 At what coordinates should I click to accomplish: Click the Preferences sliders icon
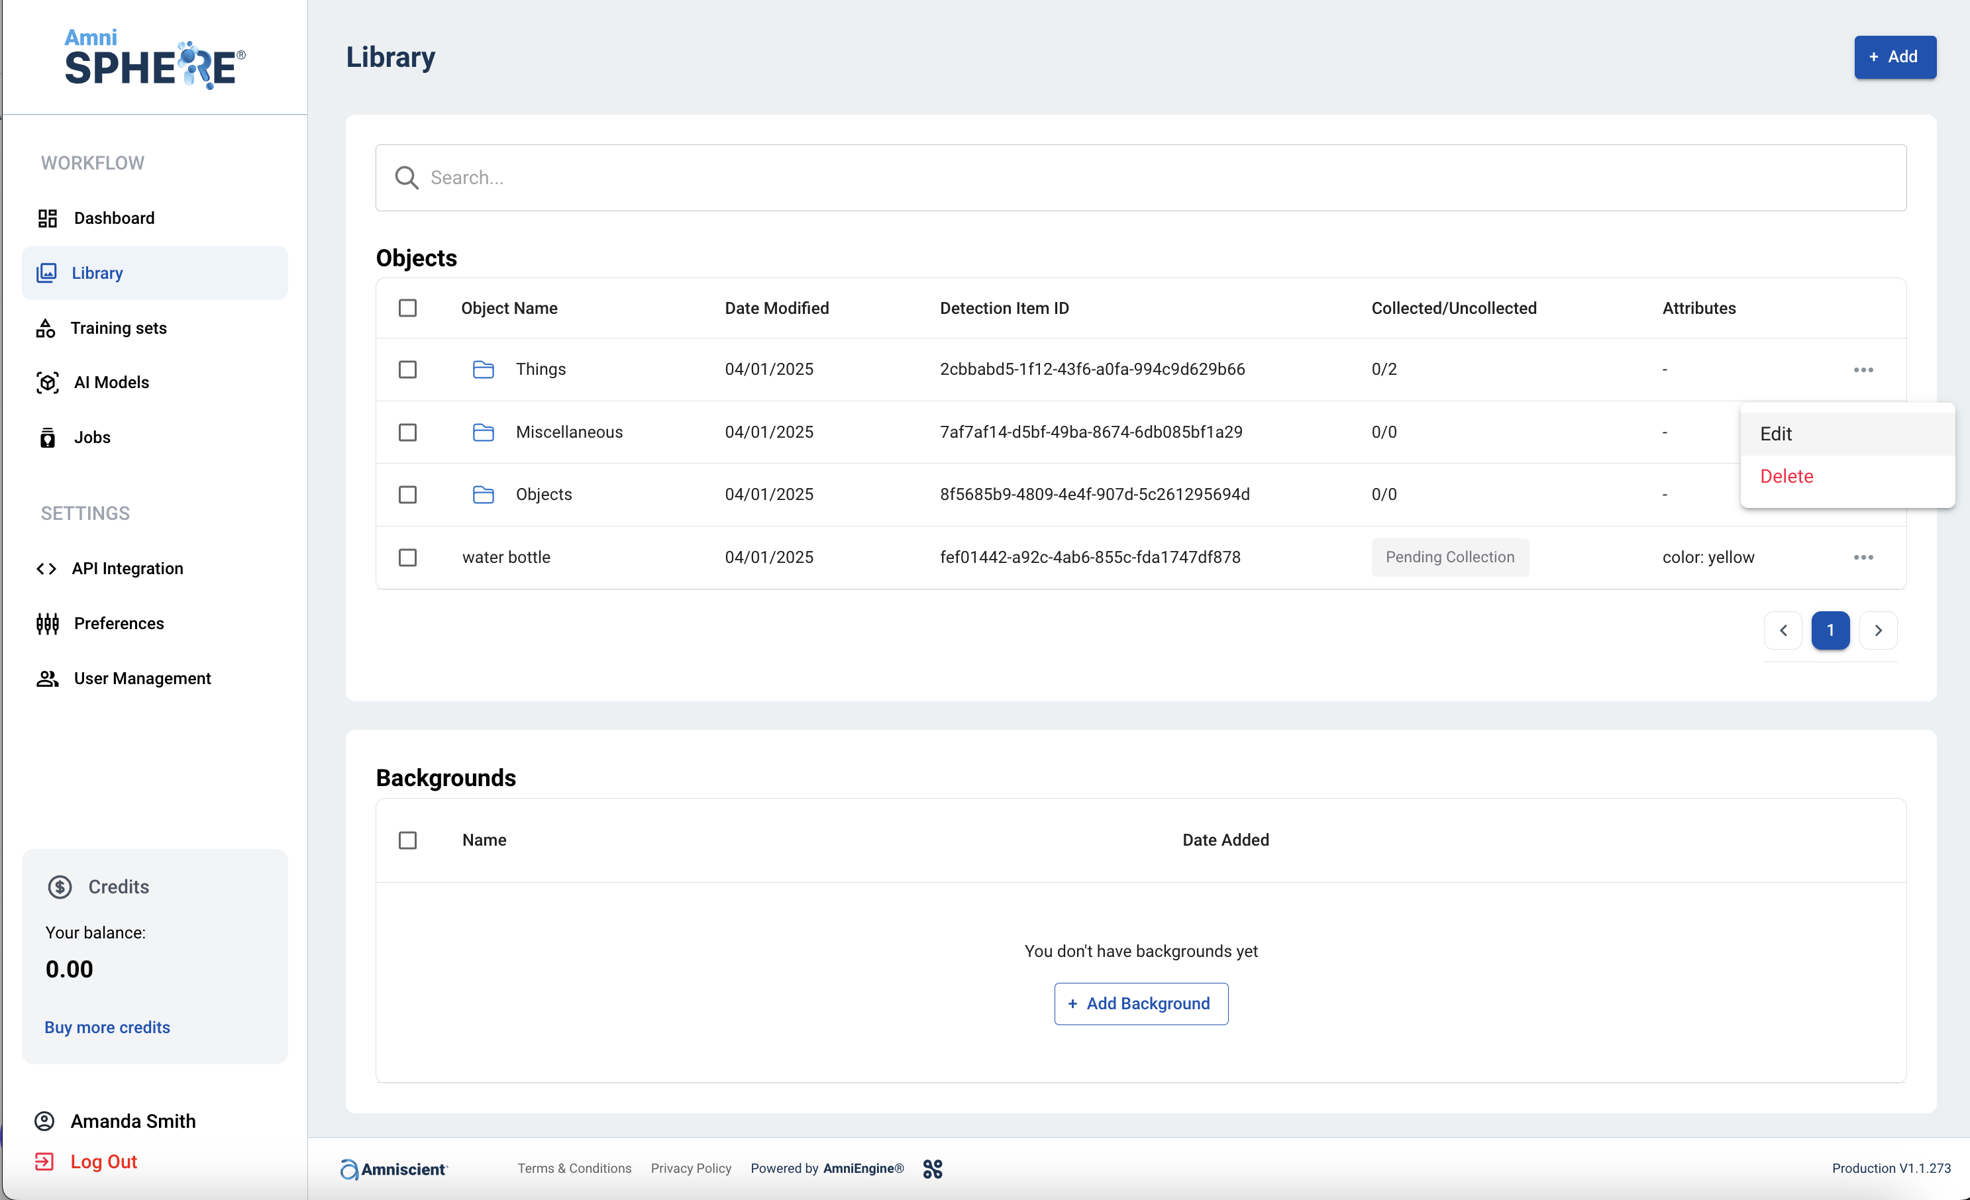[47, 624]
